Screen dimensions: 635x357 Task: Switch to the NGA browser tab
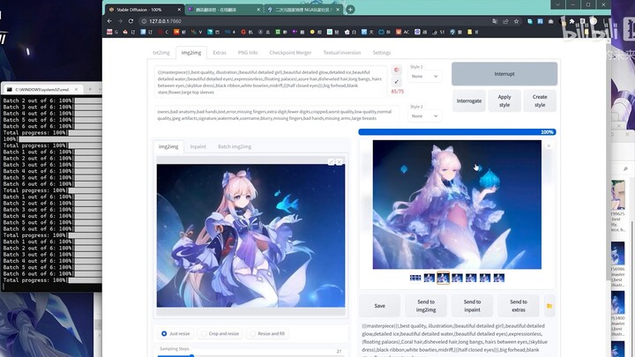click(303, 10)
